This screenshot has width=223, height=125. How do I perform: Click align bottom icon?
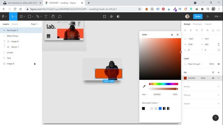click(x=213, y=30)
